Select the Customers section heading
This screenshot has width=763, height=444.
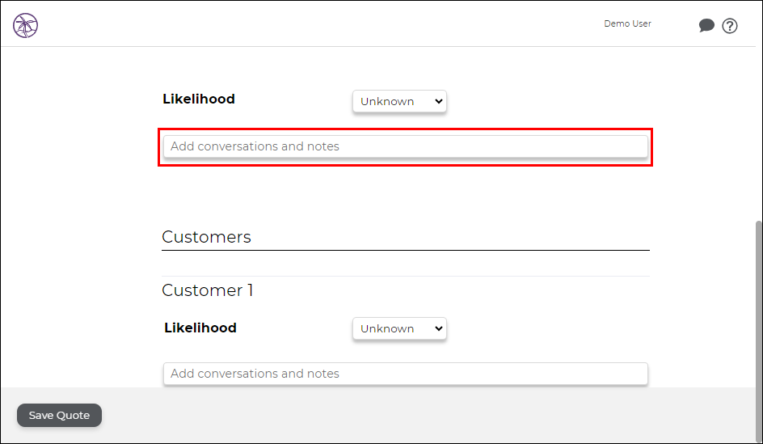[x=206, y=237]
